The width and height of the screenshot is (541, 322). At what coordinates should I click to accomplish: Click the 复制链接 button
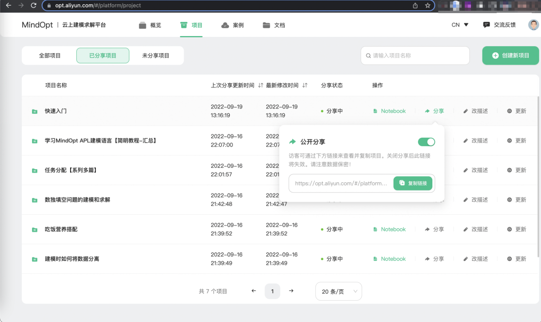pos(413,183)
